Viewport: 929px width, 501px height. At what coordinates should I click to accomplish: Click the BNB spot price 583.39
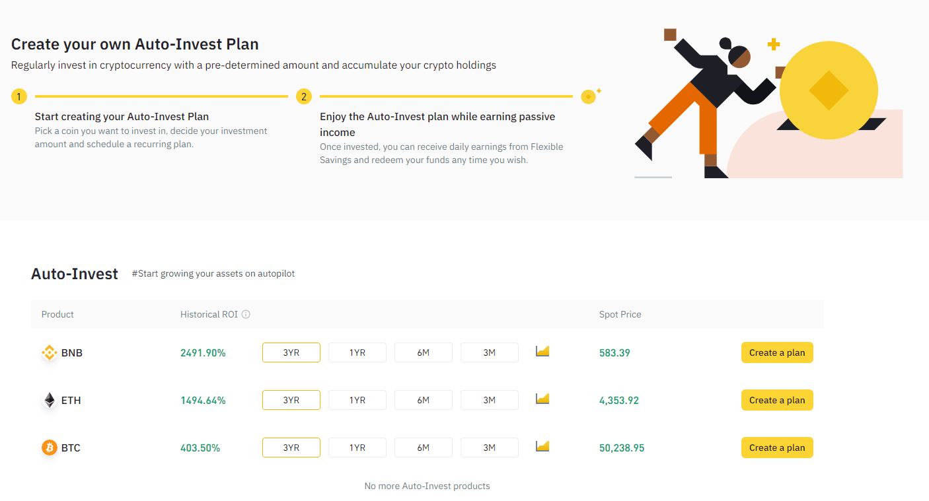[614, 353]
